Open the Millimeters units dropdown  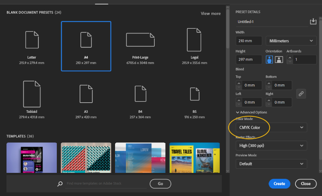(x=291, y=41)
